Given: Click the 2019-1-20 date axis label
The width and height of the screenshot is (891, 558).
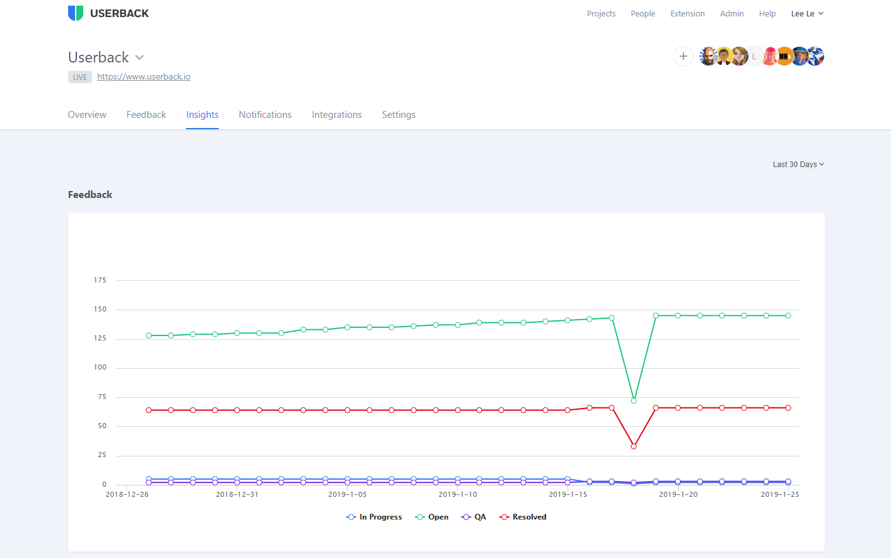Looking at the screenshot, I should point(678,494).
